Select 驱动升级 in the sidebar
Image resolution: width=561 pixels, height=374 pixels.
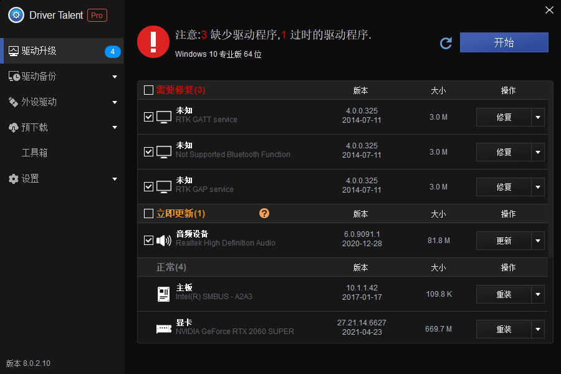coord(39,51)
